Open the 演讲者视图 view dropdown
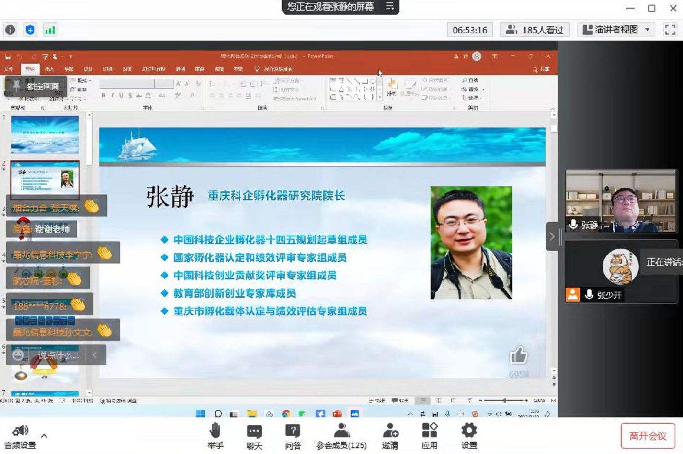Viewport: 683px width, 454px height. (x=648, y=30)
